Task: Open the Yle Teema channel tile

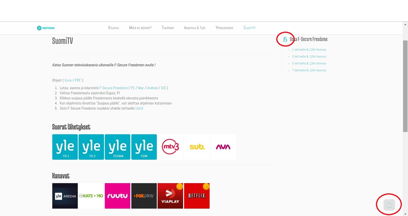Action: click(x=118, y=147)
